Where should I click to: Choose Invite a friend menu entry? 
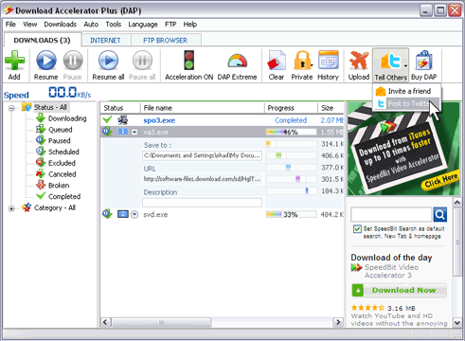(406, 91)
